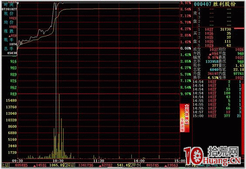Click the 深证 index label in status bar
Screen dimensions: 246x169
coord(71,165)
